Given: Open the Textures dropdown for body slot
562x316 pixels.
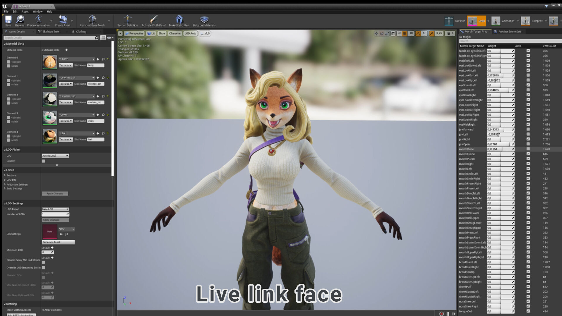Looking at the screenshot, I should click(66, 65).
